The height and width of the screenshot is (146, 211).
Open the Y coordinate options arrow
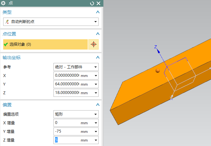95,84
